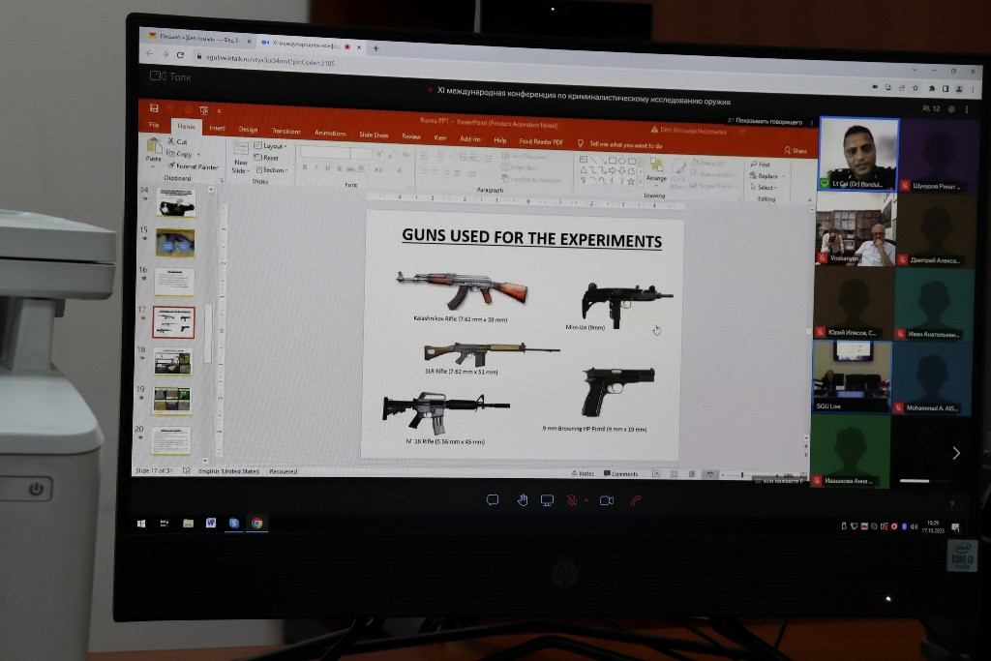
Task: Click Cut in the Clipboard group
Action: pyautogui.click(x=178, y=141)
